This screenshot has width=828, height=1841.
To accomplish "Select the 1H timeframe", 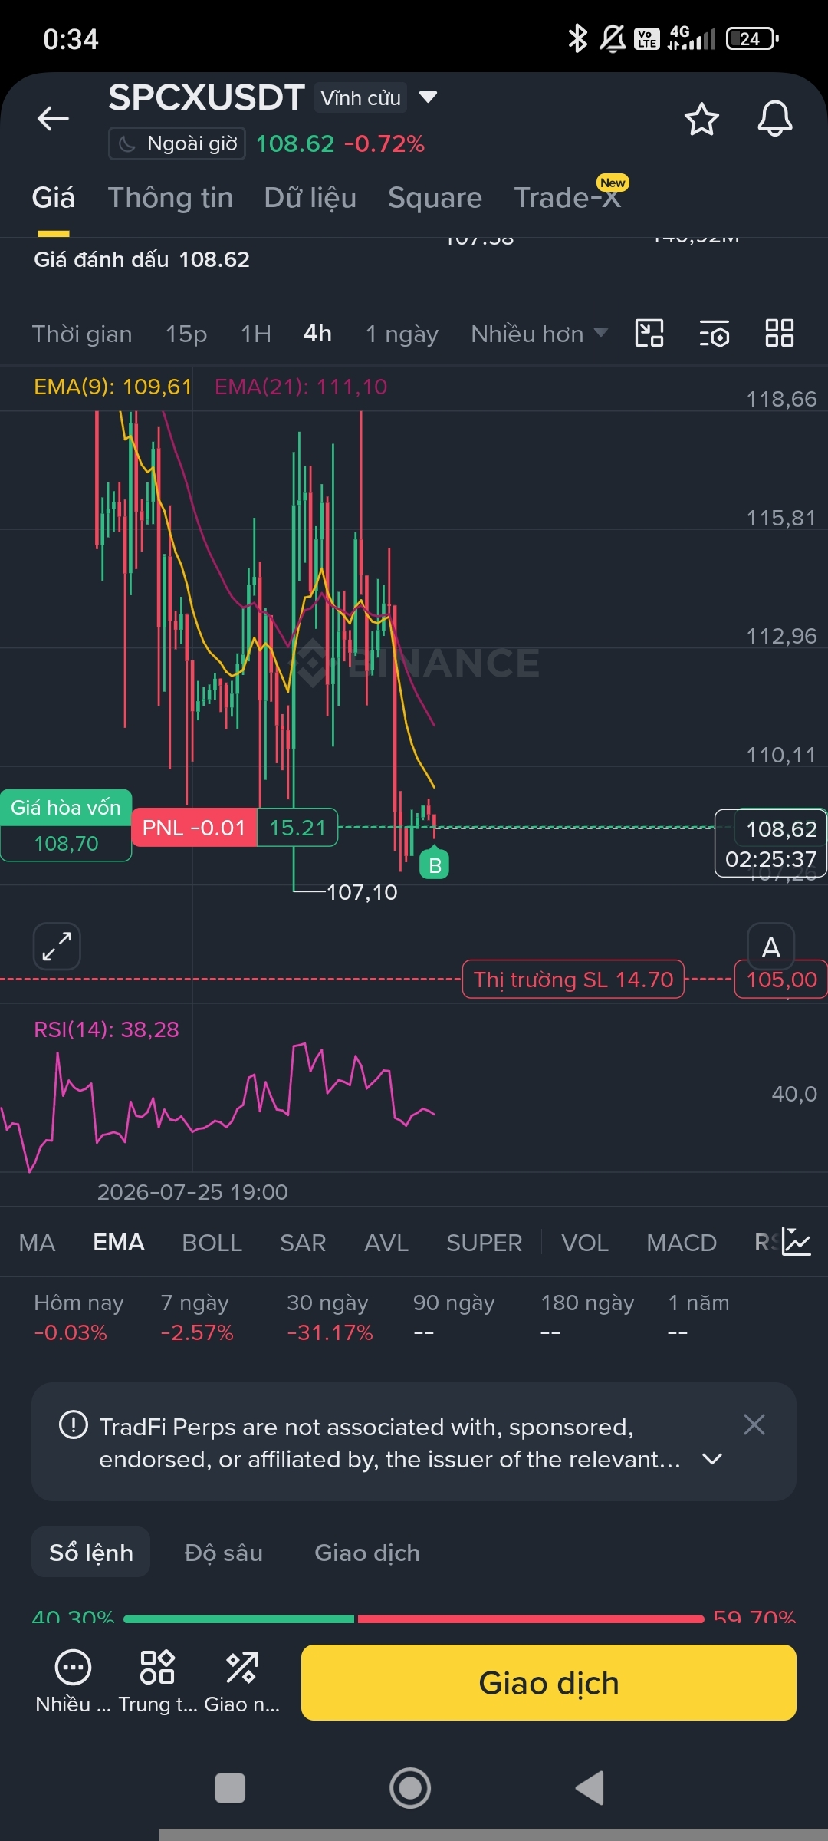I will [x=255, y=334].
